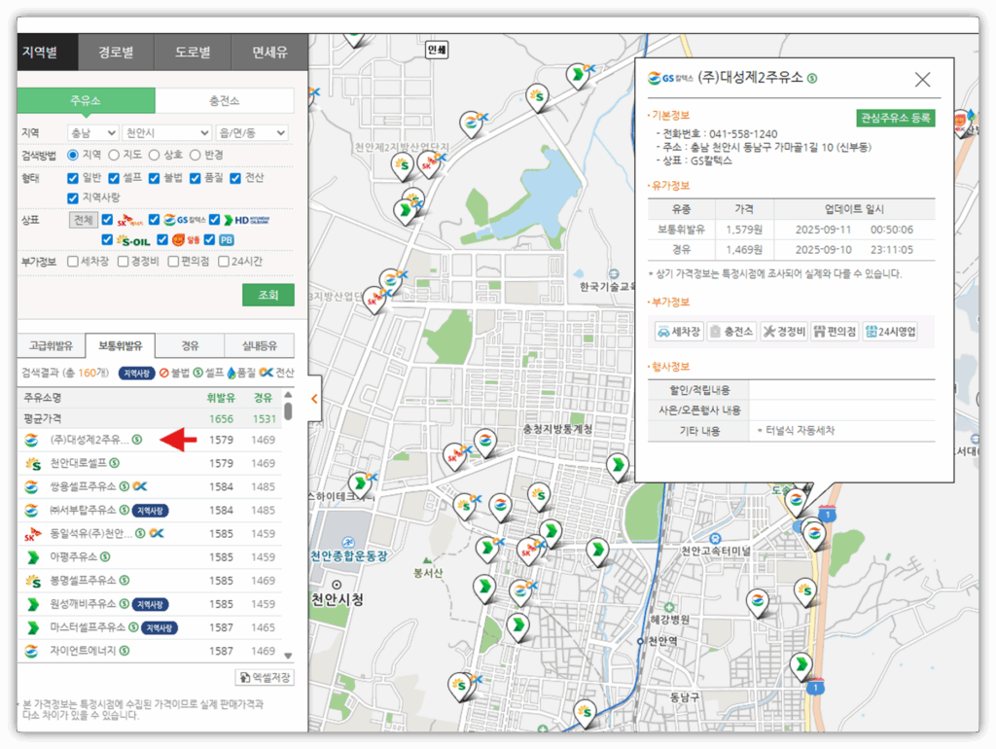Sort the list by 휘발유 column header
The image size is (996, 749).
tap(221, 398)
